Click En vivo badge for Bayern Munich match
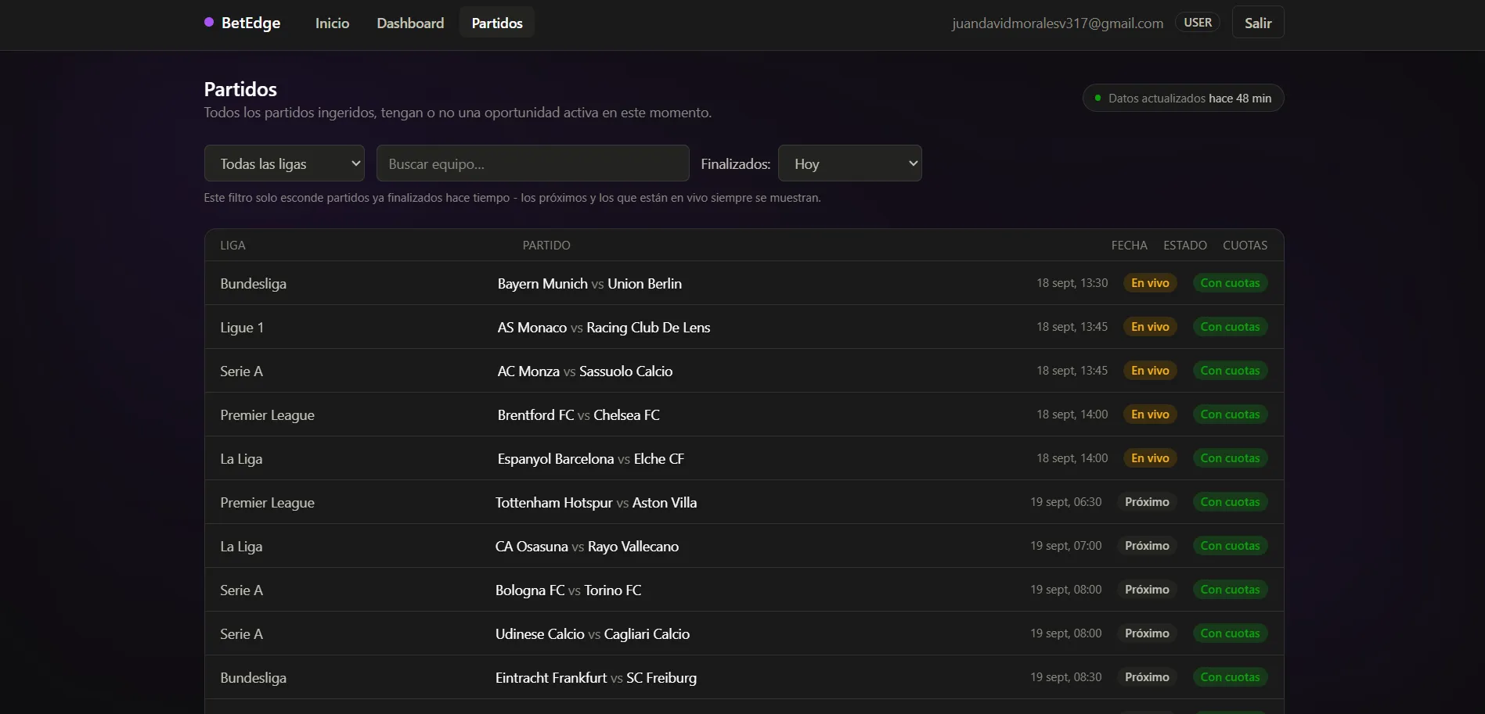Image resolution: width=1485 pixels, height=714 pixels. pos(1150,283)
